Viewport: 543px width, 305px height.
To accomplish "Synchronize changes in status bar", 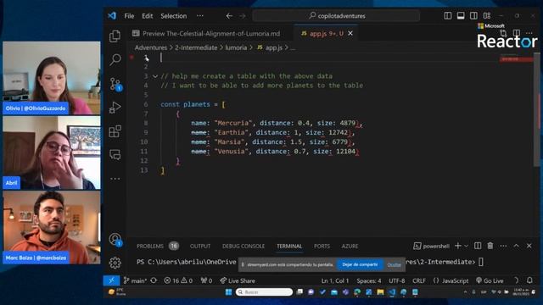I will point(154,280).
